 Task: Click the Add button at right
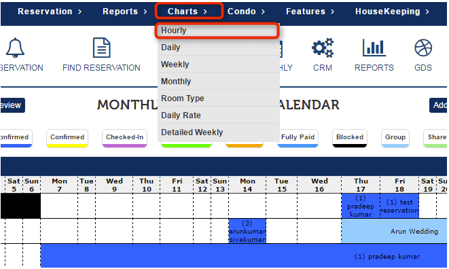click(x=439, y=105)
